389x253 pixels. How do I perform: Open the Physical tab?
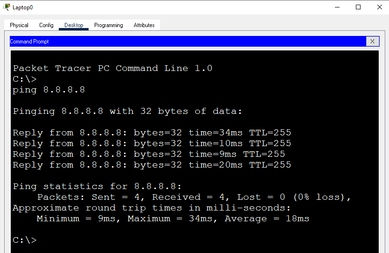click(x=19, y=25)
